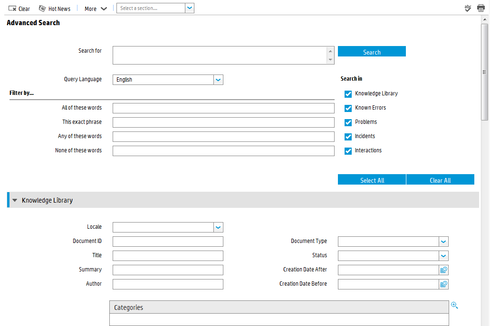Open the Query Language dropdown

click(x=218, y=80)
